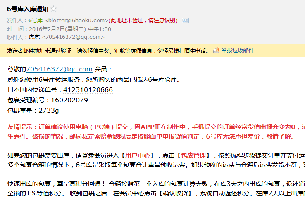
Task: Click the date 2016年2月2日(星期二) 中午1:30
Action: point(70,29)
